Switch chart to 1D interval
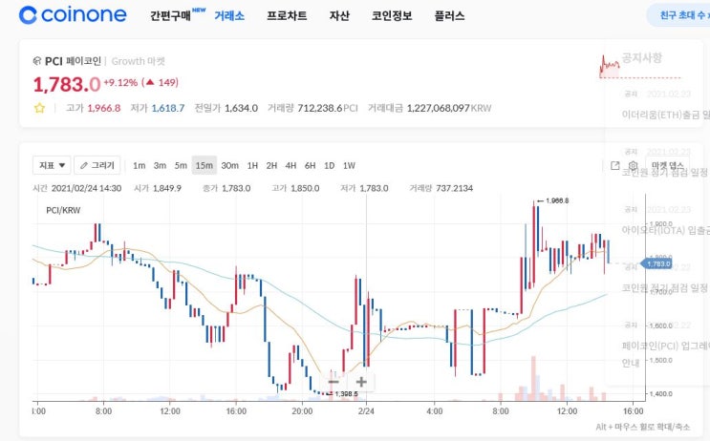Image resolution: width=710 pixels, height=441 pixels. tap(329, 165)
